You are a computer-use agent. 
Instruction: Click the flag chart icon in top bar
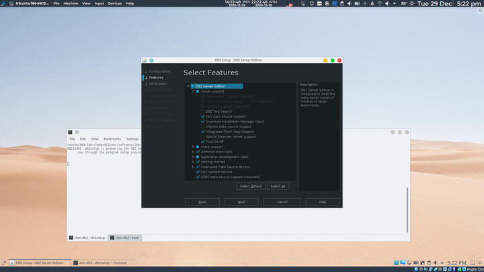point(289,5)
